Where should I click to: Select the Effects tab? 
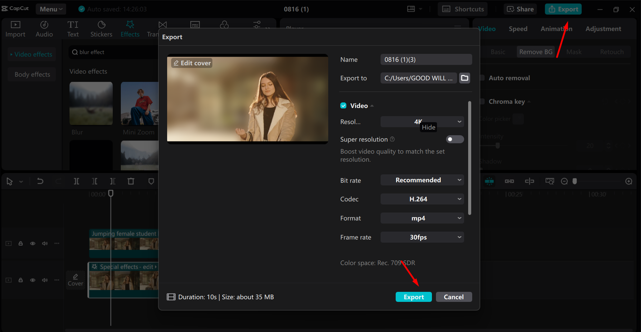pos(130,29)
